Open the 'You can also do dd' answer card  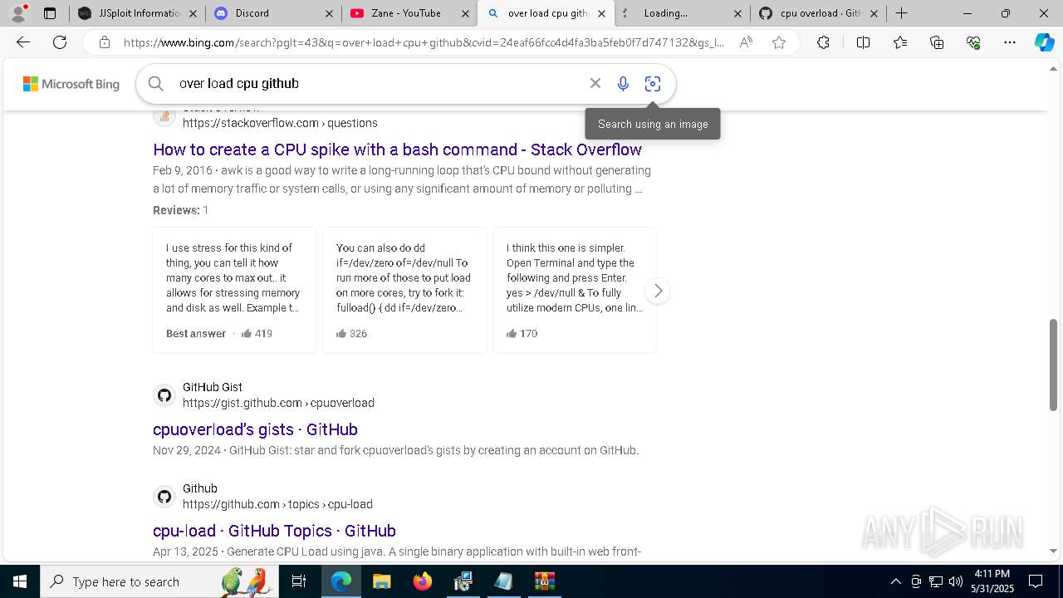tap(404, 290)
